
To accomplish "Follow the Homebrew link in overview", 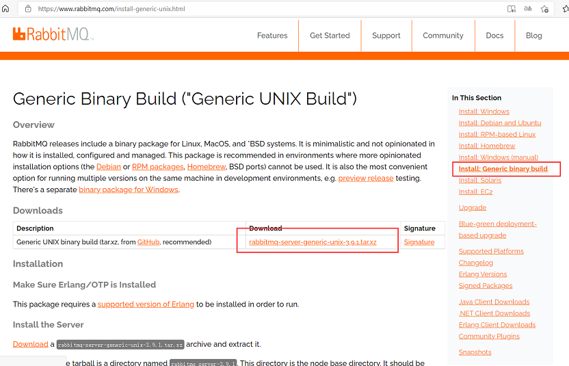I will [x=207, y=167].
